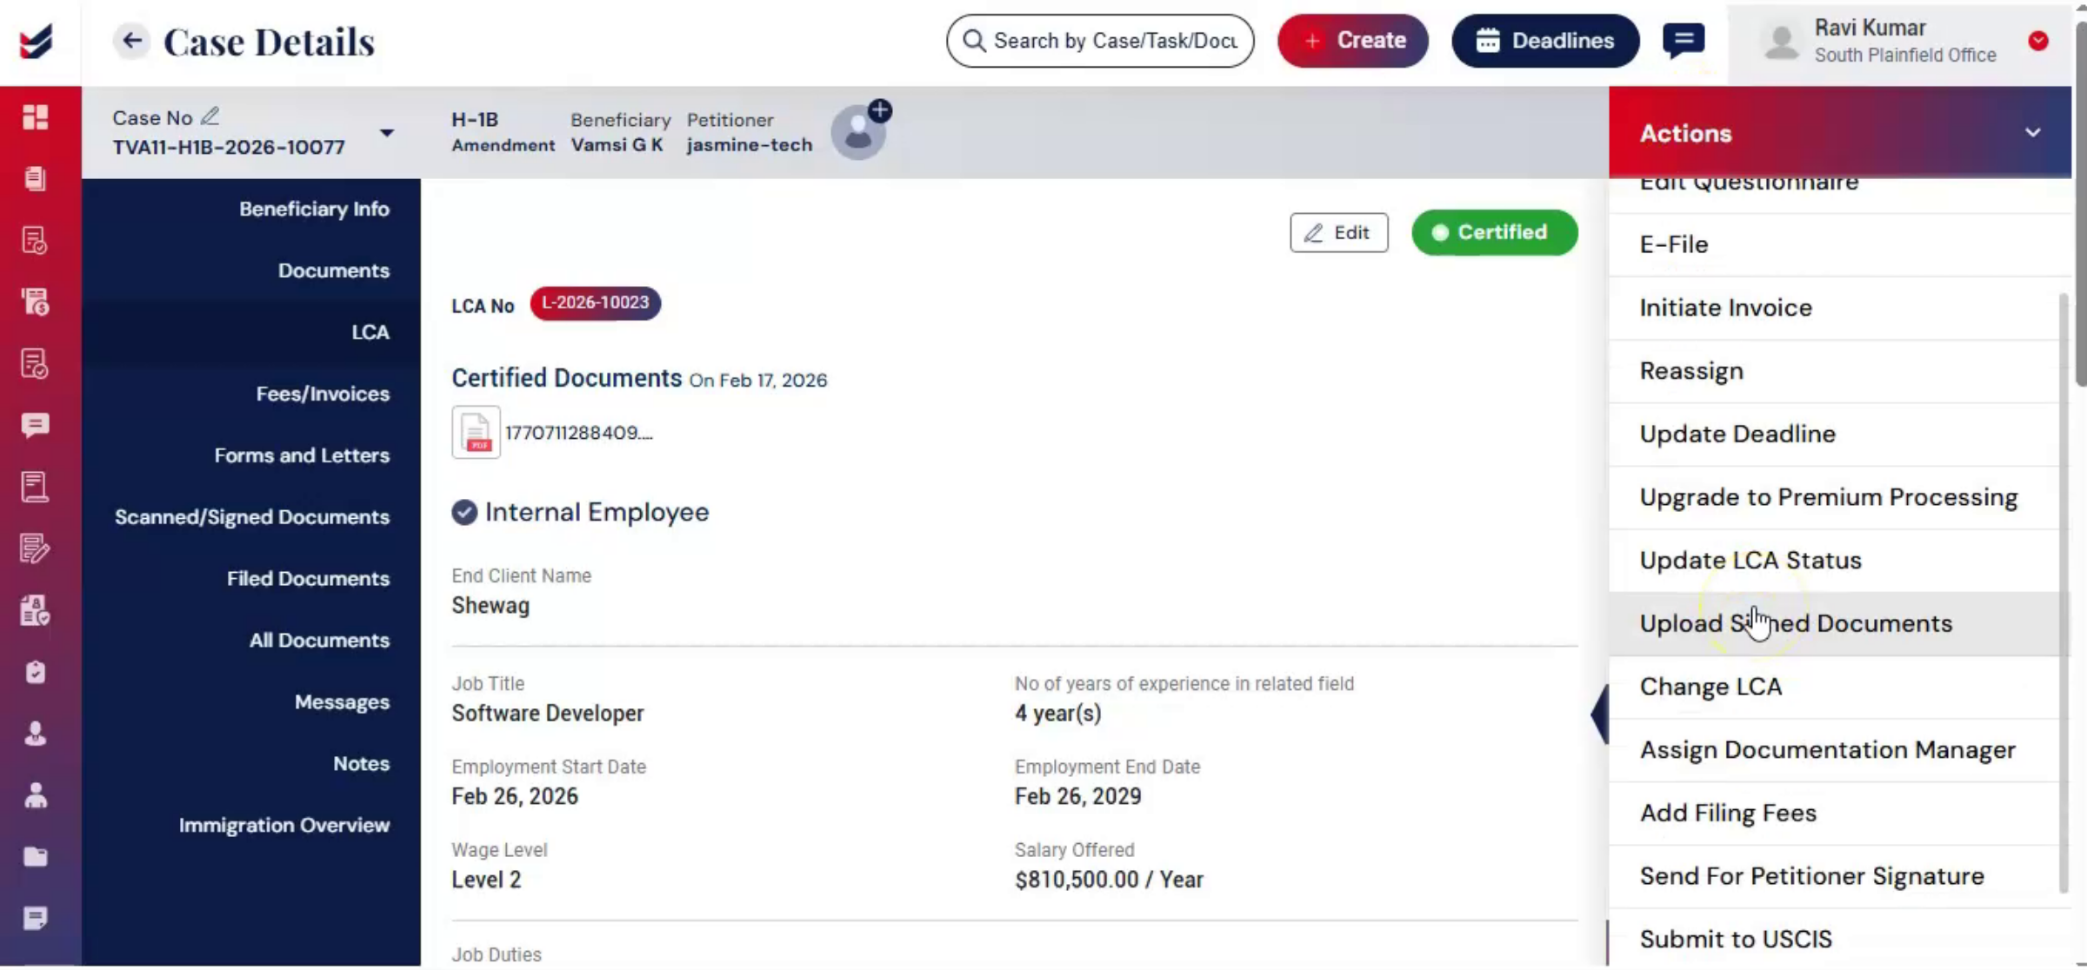Click the Search by Case/Task/Doc field
Viewport: 2087px width, 970px height.
1100,41
